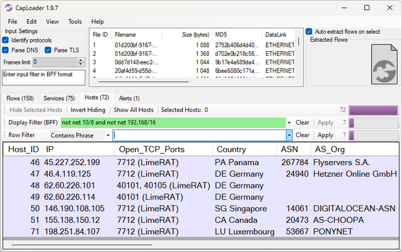
Task: Sort hosts by AS_Org column header
Action: 355,149
